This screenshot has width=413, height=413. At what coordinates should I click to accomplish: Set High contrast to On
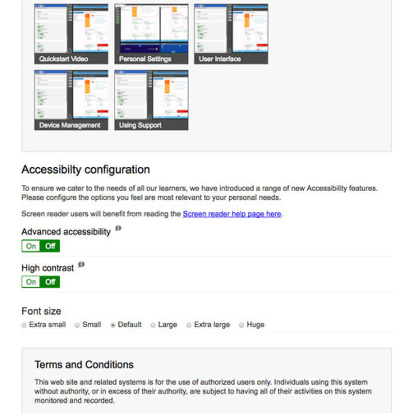click(x=31, y=282)
